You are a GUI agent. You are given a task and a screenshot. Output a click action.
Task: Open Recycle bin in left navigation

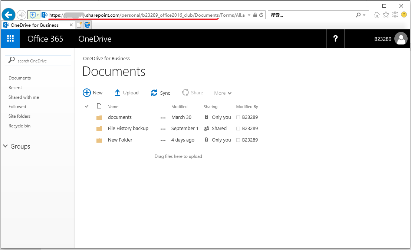[x=20, y=126]
